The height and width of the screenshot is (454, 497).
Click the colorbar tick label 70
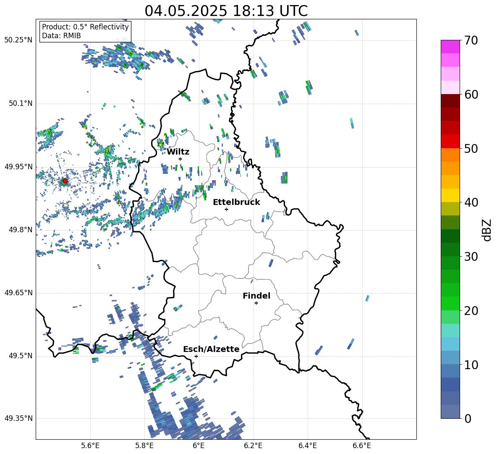pos(471,41)
